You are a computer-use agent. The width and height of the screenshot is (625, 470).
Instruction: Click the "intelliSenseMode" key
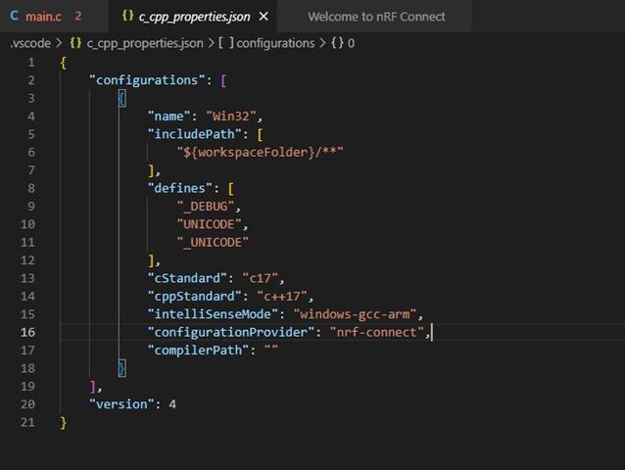pyautogui.click(x=213, y=314)
